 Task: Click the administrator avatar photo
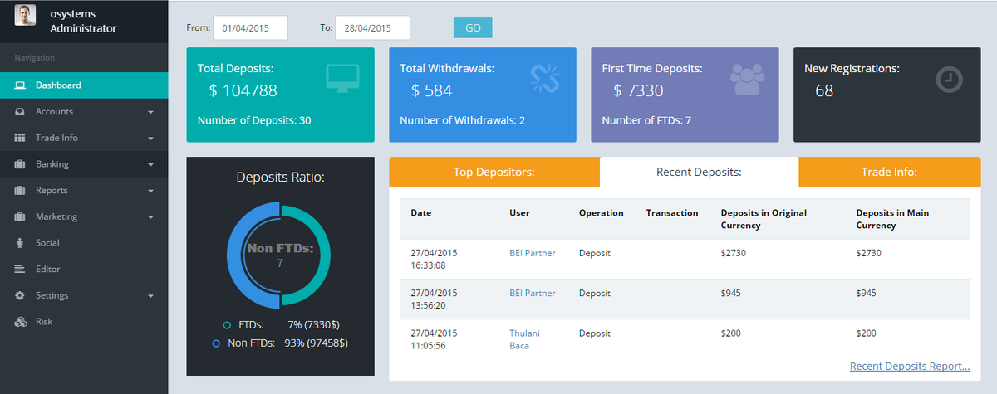coord(26,15)
